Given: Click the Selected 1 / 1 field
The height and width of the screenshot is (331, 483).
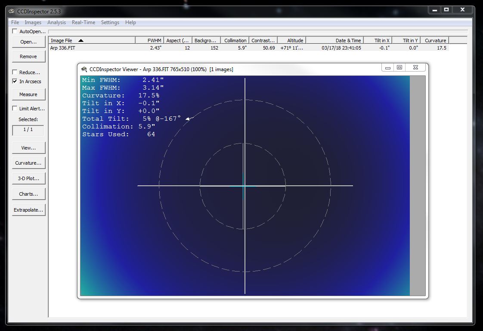Looking at the screenshot, I should click(x=28, y=130).
